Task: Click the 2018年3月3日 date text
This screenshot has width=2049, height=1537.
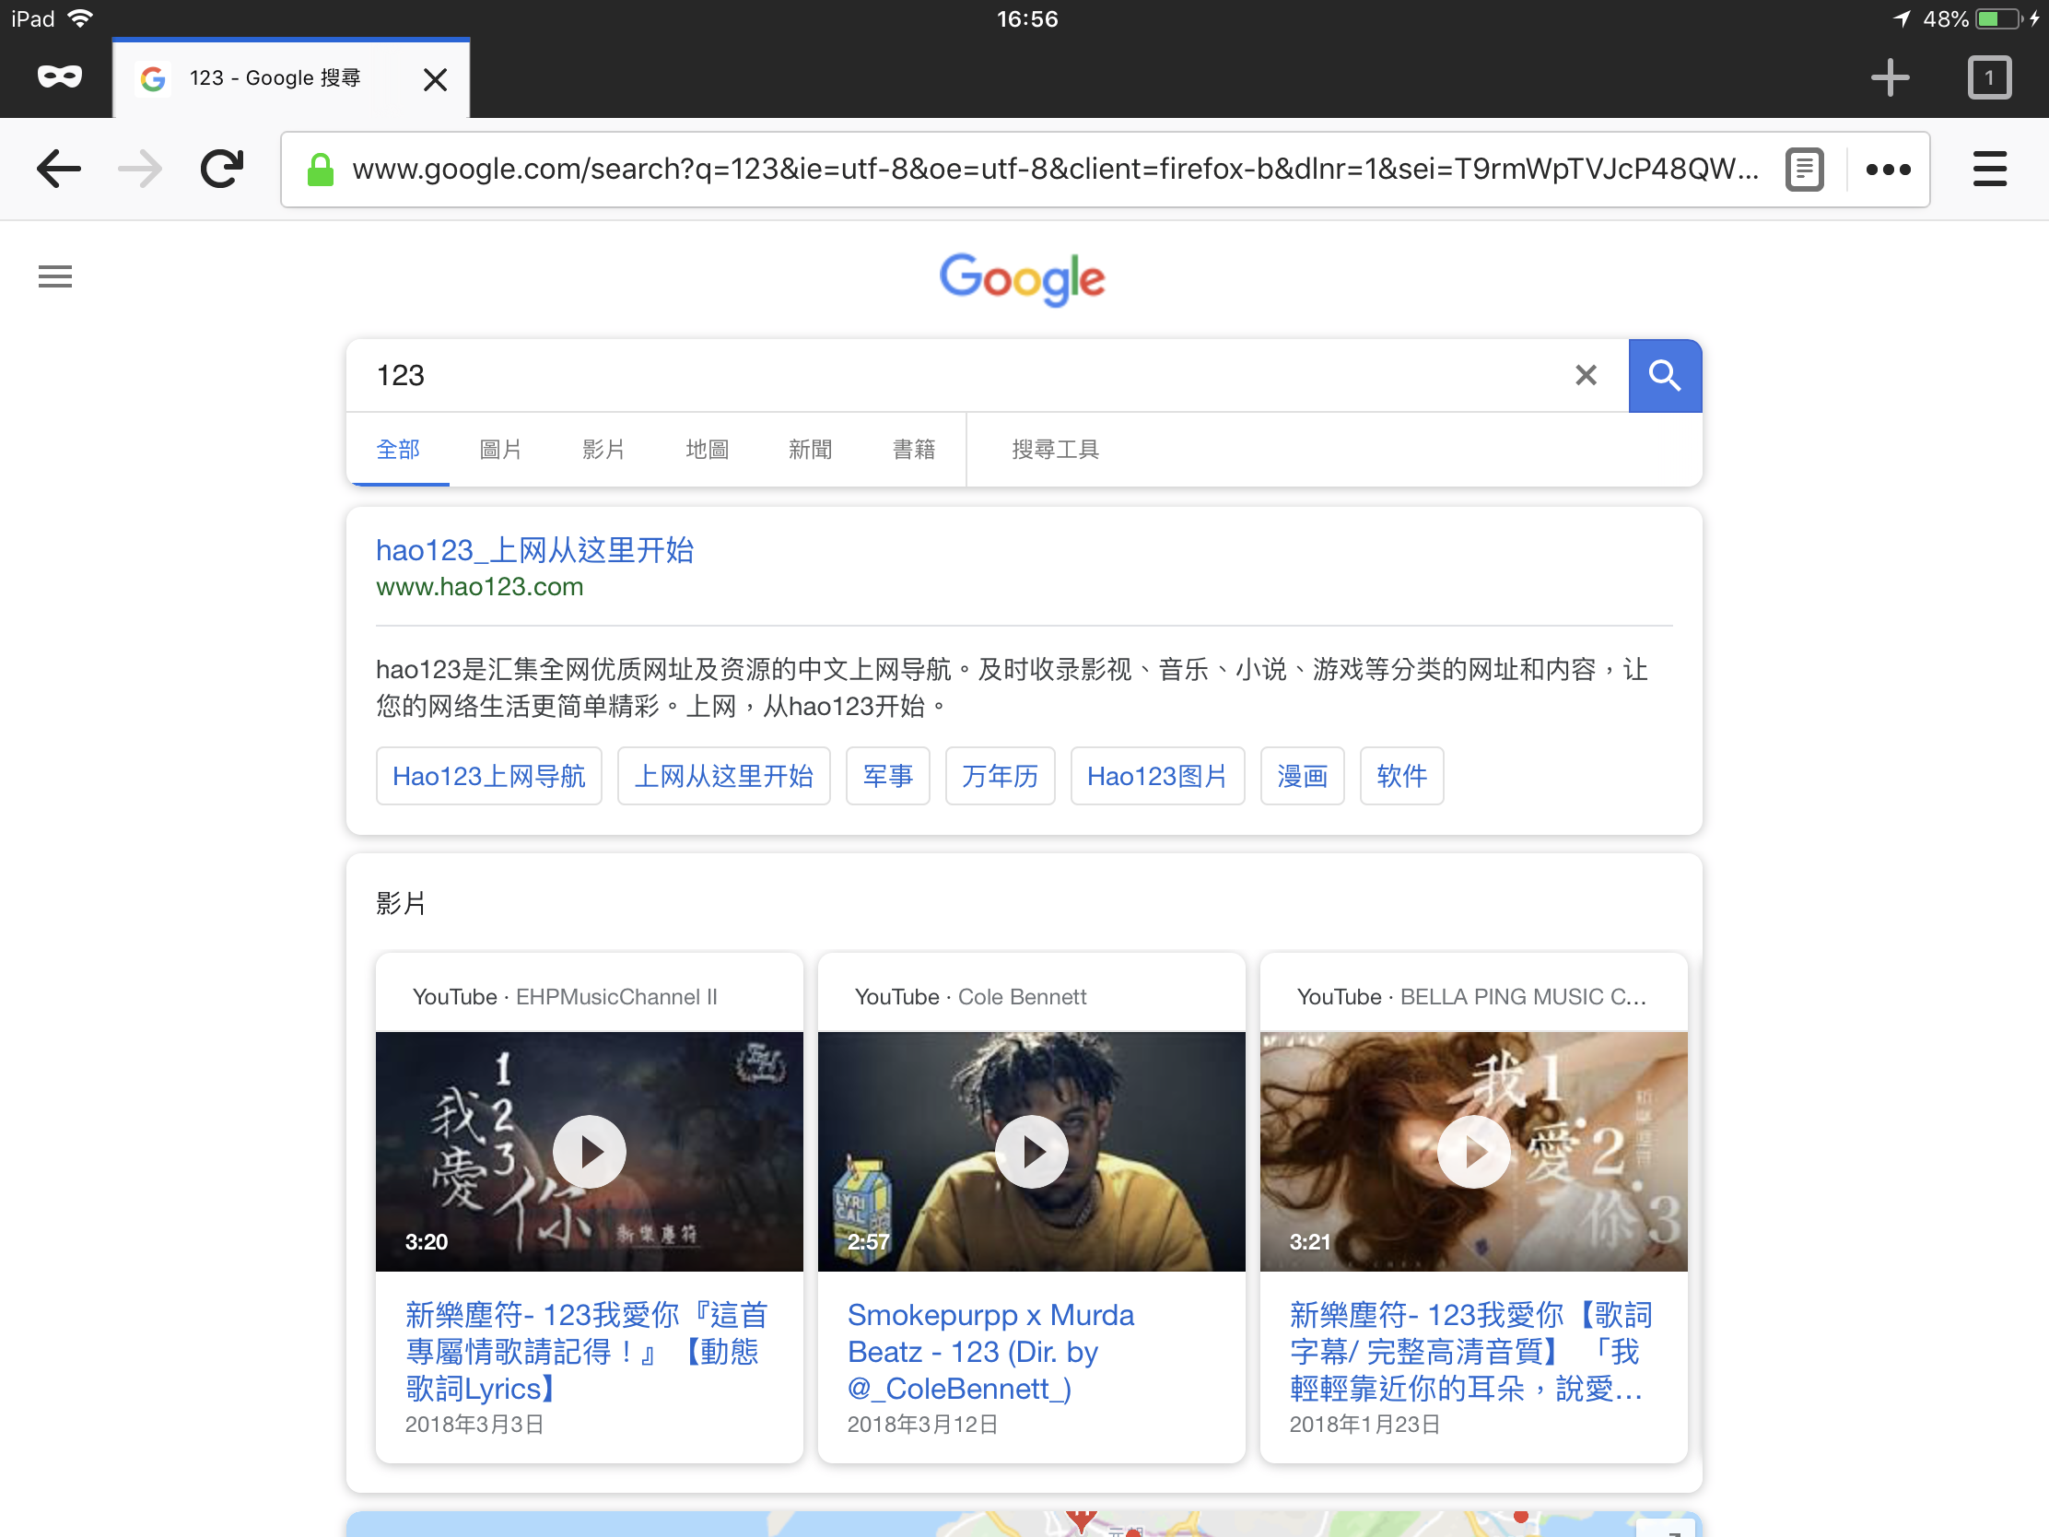Action: 474,1424
